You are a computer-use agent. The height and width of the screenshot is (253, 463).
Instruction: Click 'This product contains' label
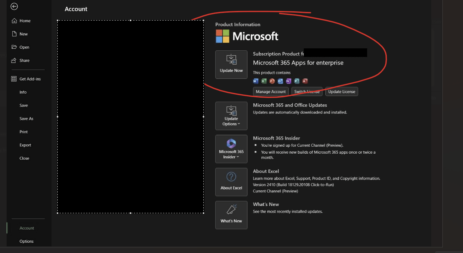point(272,73)
